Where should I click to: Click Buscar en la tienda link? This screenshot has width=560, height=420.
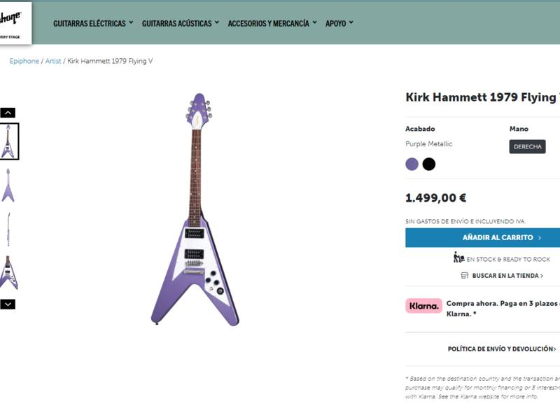tap(507, 276)
